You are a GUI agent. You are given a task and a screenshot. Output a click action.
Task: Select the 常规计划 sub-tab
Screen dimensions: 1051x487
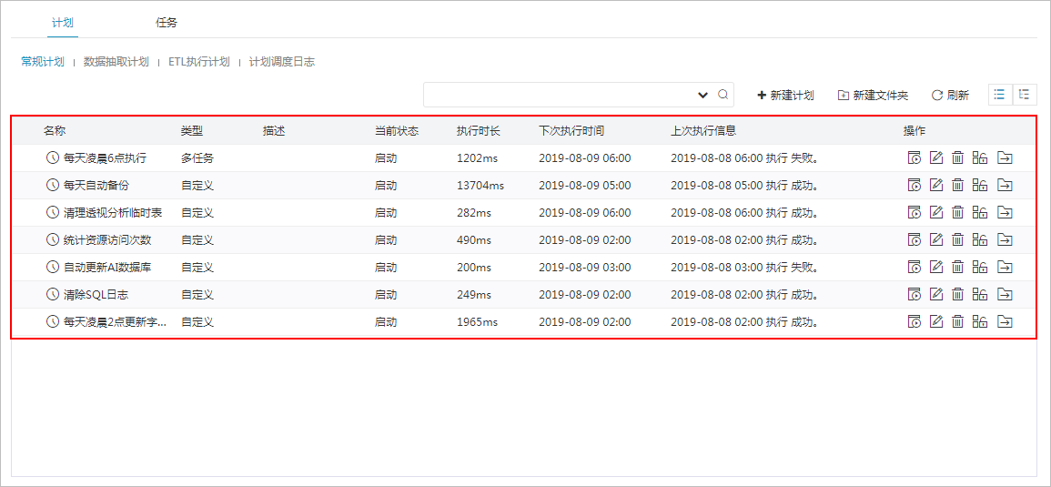click(x=42, y=62)
